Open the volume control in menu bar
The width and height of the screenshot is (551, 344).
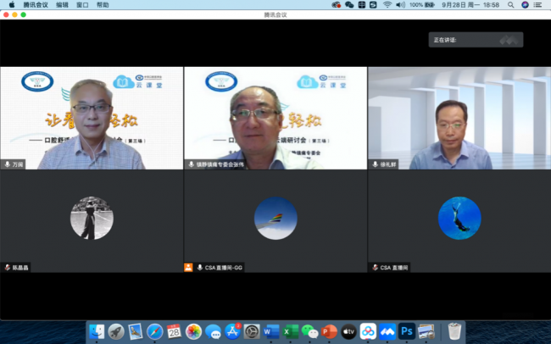coord(402,4)
